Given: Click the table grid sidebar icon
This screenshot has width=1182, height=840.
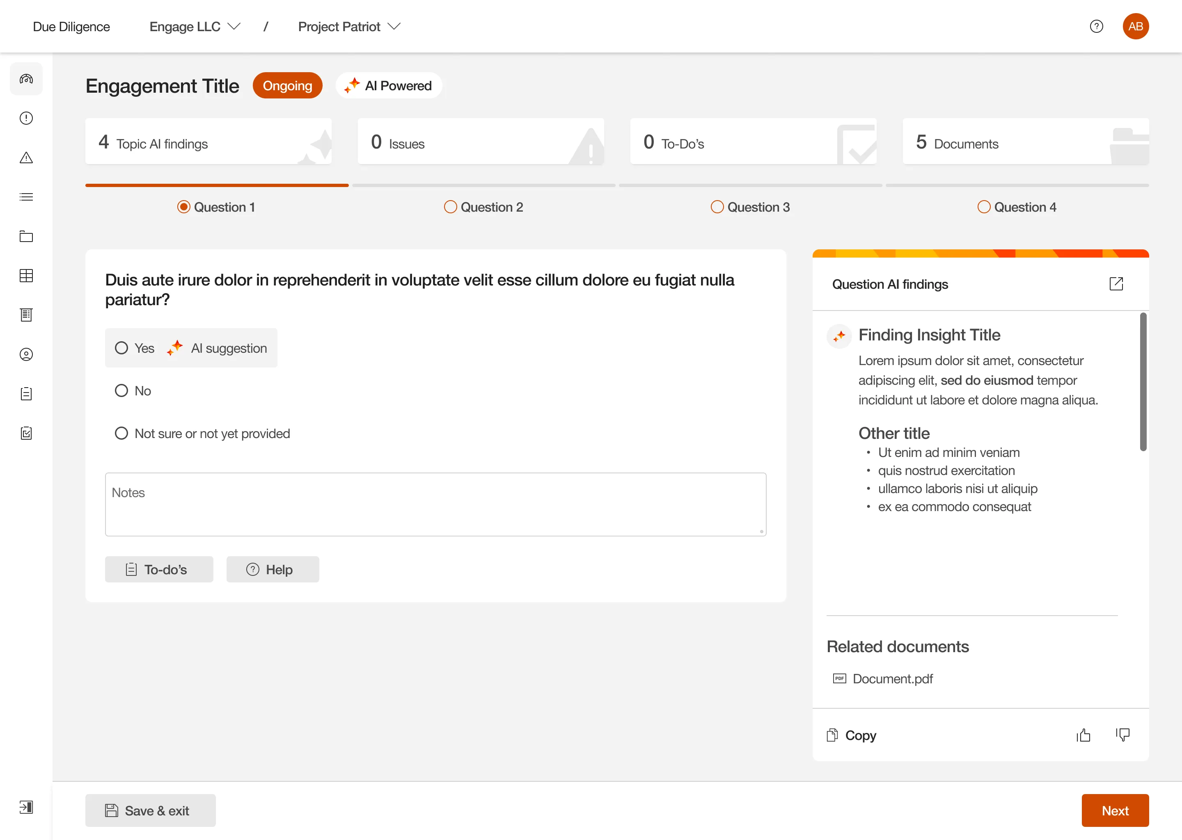Looking at the screenshot, I should tap(26, 276).
